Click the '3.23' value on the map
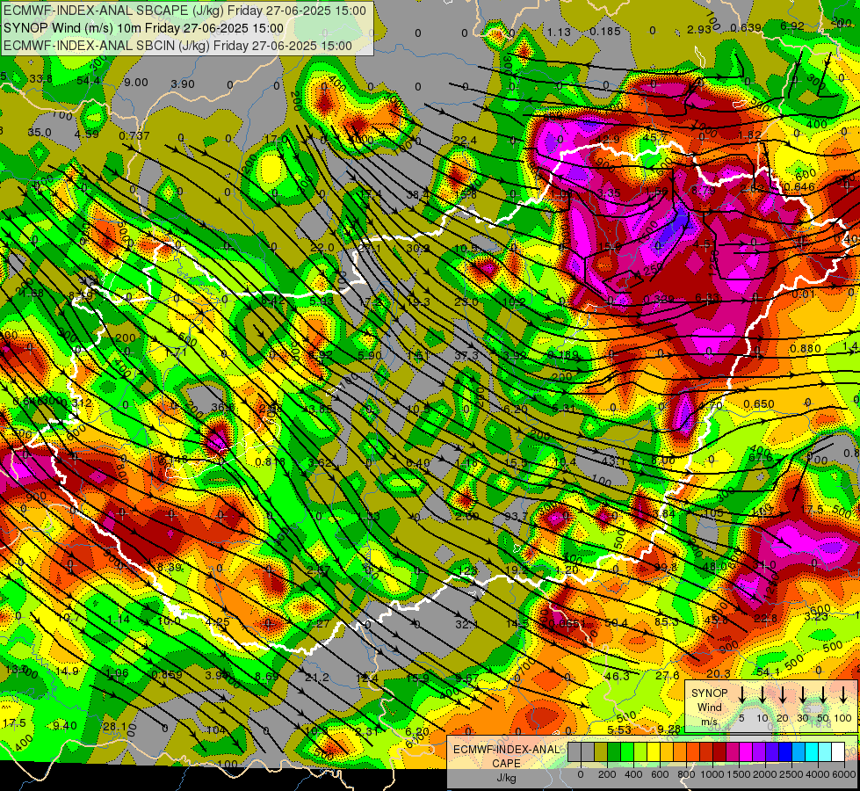Image resolution: width=860 pixels, height=791 pixels. click(815, 616)
